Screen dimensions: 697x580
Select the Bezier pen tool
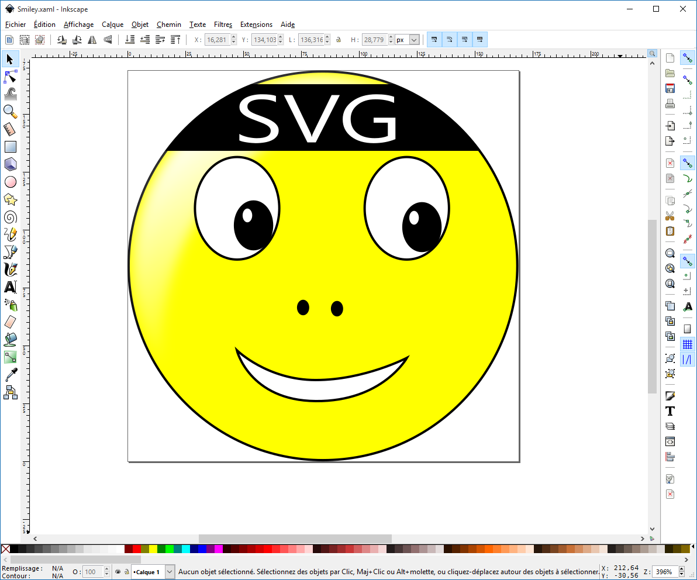[x=10, y=252]
